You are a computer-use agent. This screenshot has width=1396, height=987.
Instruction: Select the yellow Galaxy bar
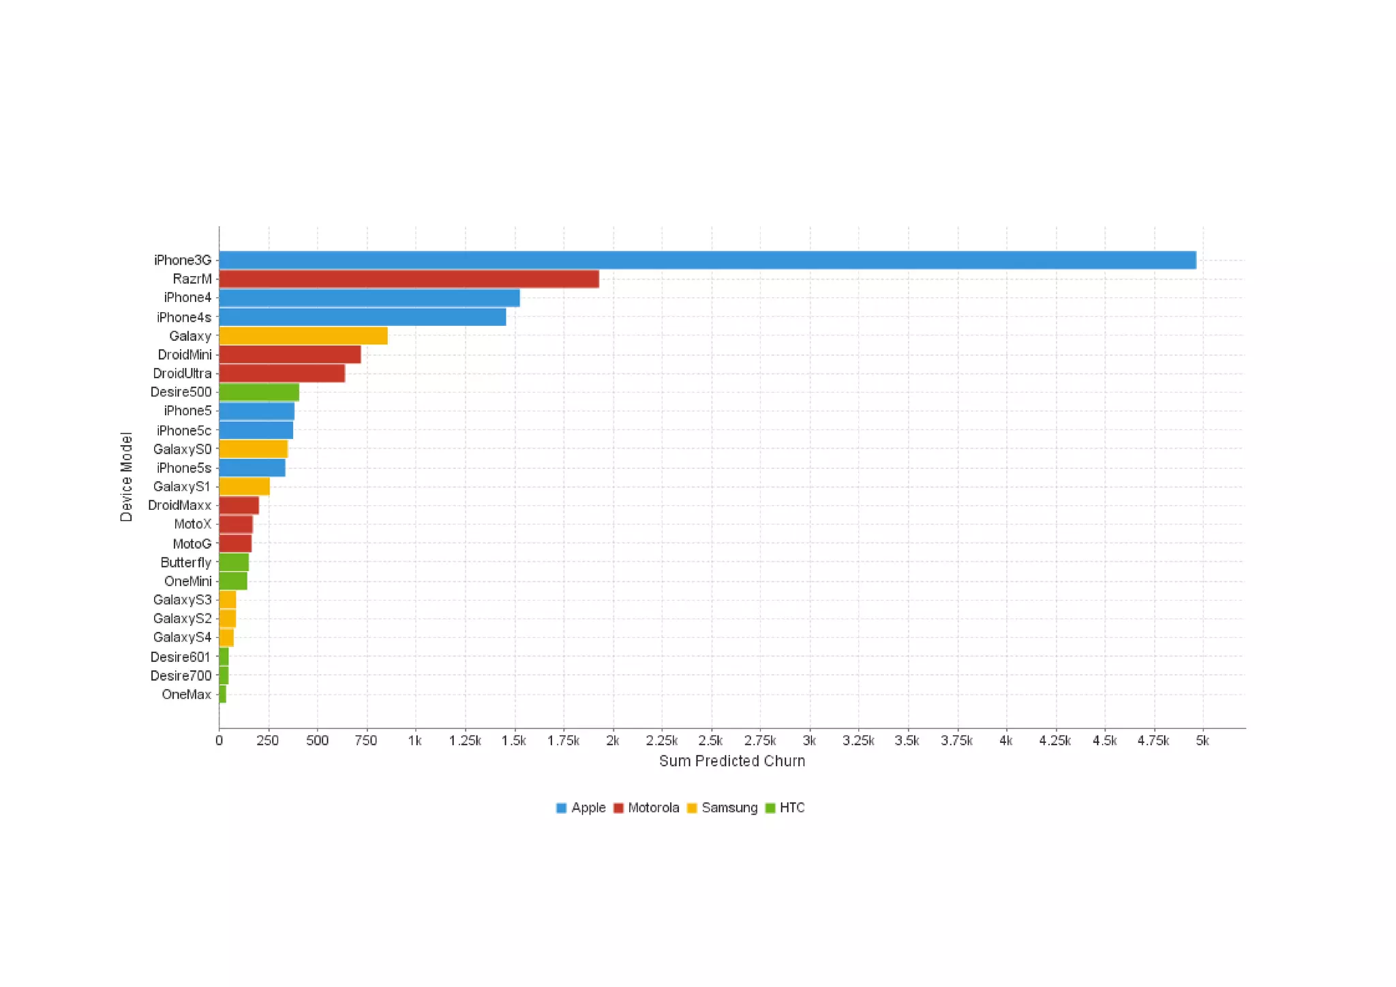(303, 335)
